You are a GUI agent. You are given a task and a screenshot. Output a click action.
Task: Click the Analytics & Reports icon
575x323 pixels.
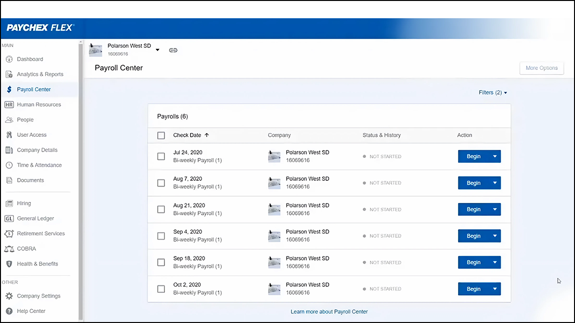pyautogui.click(x=9, y=74)
